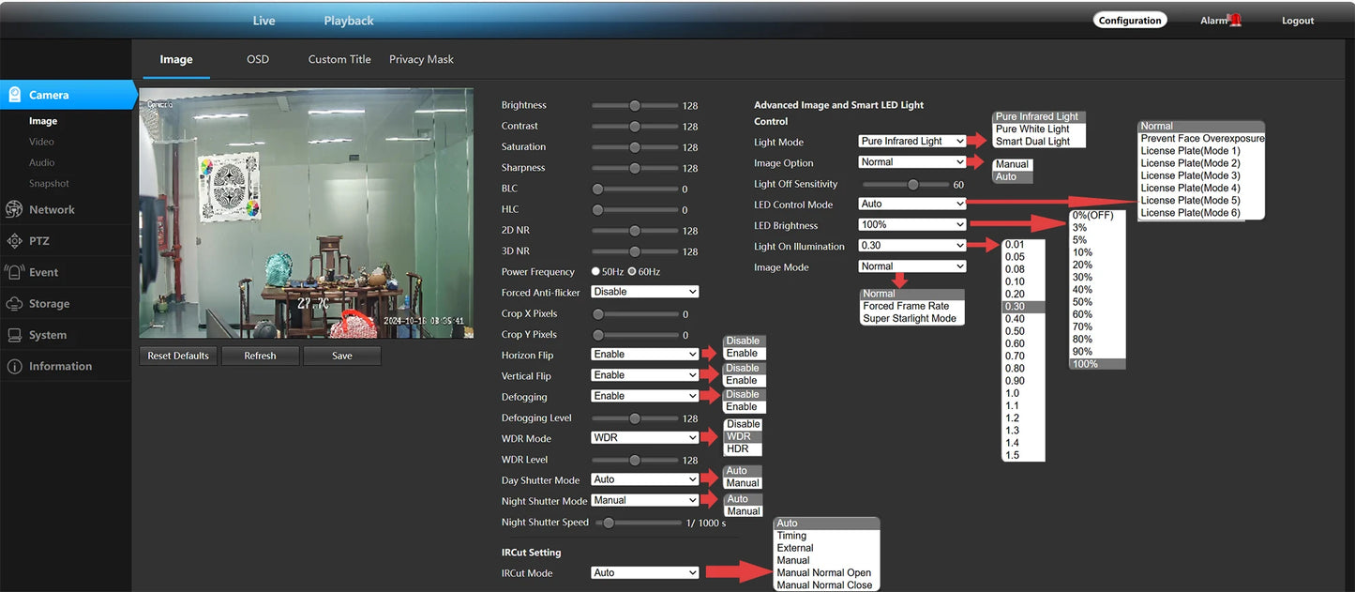Open the Light Mode dropdown
This screenshot has width=1355, height=592.
911,141
